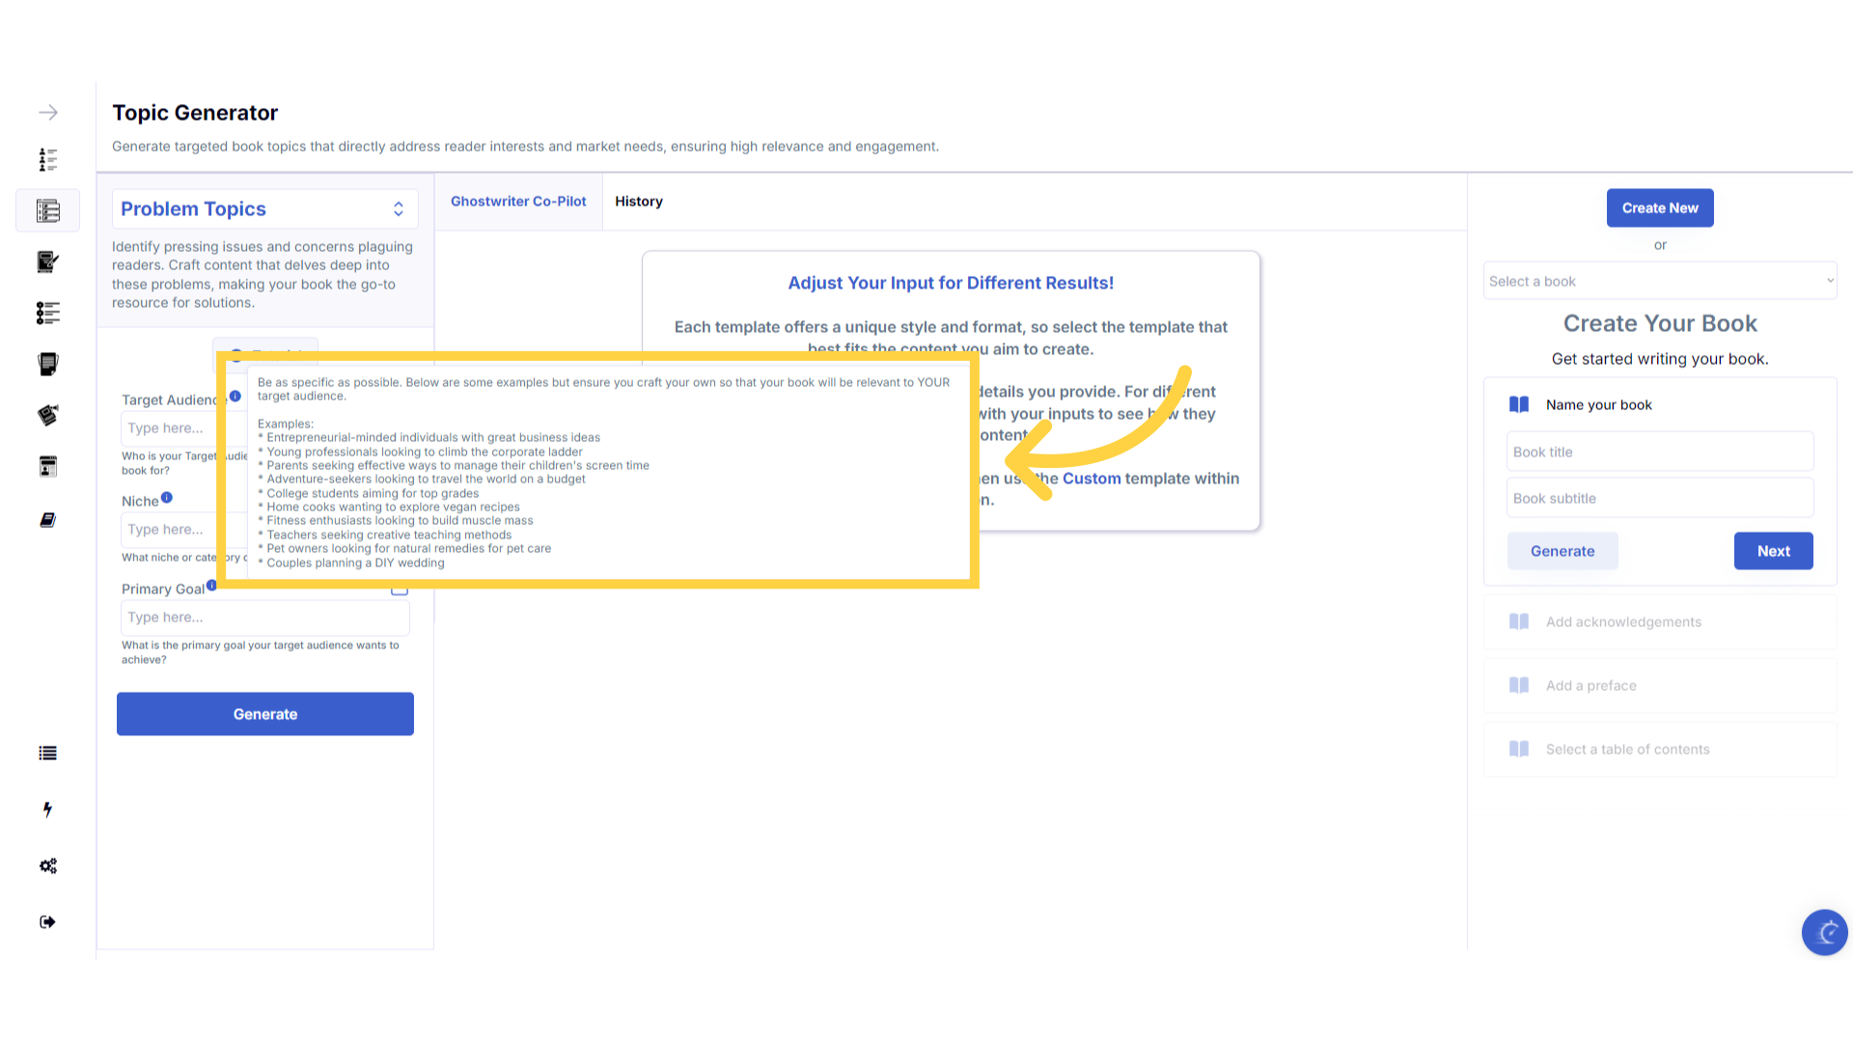Viewport: 1853px width, 1042px height.
Task: Open the Problem Topics template dropdown
Action: click(x=264, y=209)
